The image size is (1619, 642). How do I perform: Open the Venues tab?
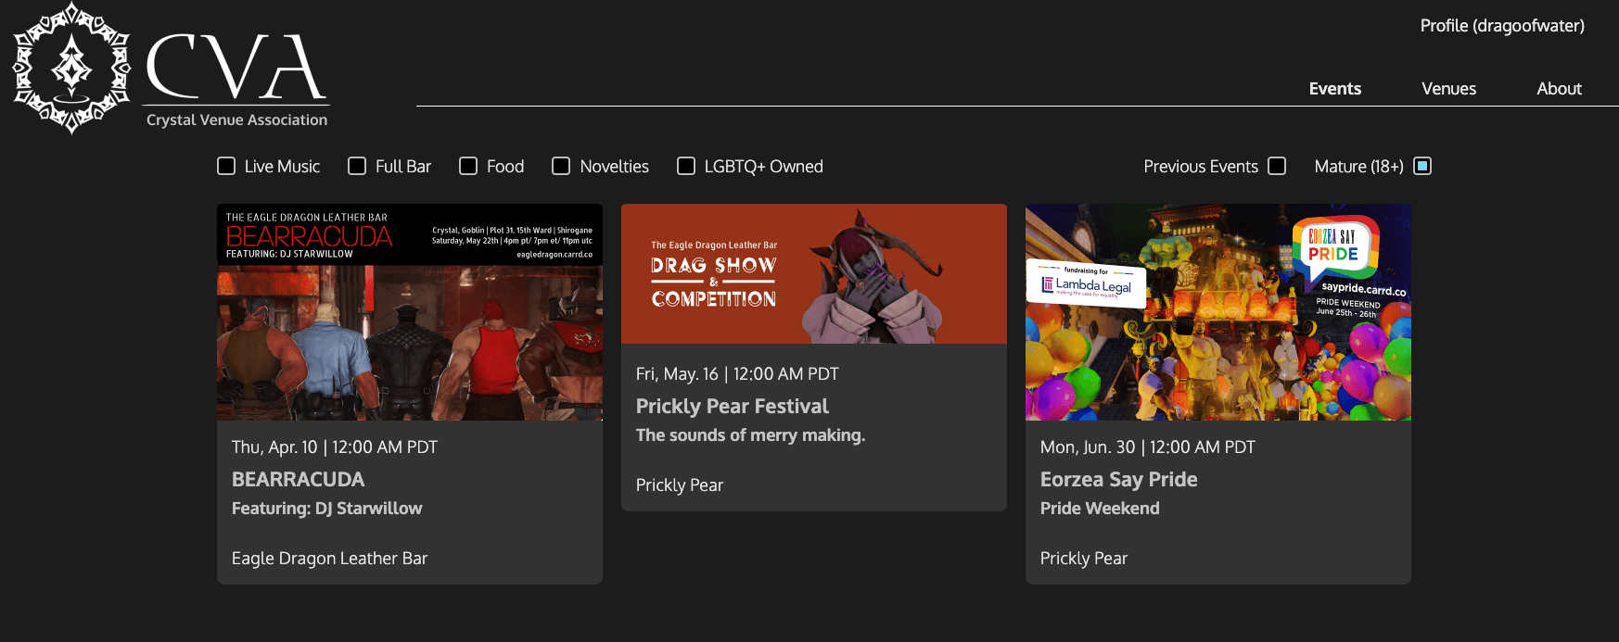pyautogui.click(x=1448, y=89)
